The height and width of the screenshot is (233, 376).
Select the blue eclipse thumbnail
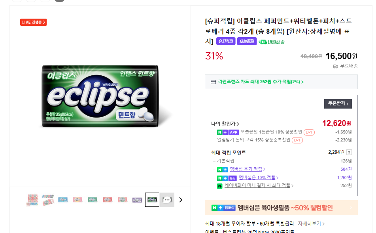click(62, 200)
